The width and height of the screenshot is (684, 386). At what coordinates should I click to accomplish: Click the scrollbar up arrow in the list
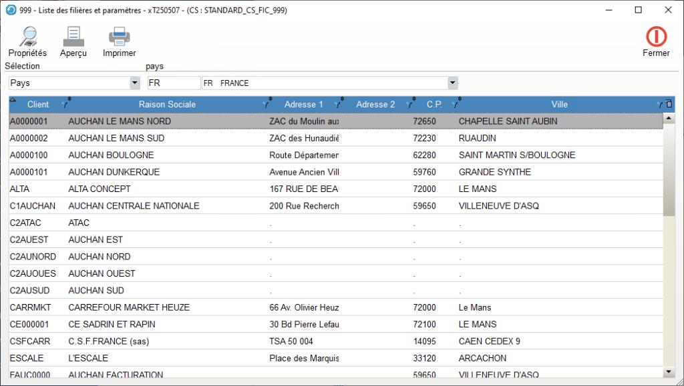(669, 119)
